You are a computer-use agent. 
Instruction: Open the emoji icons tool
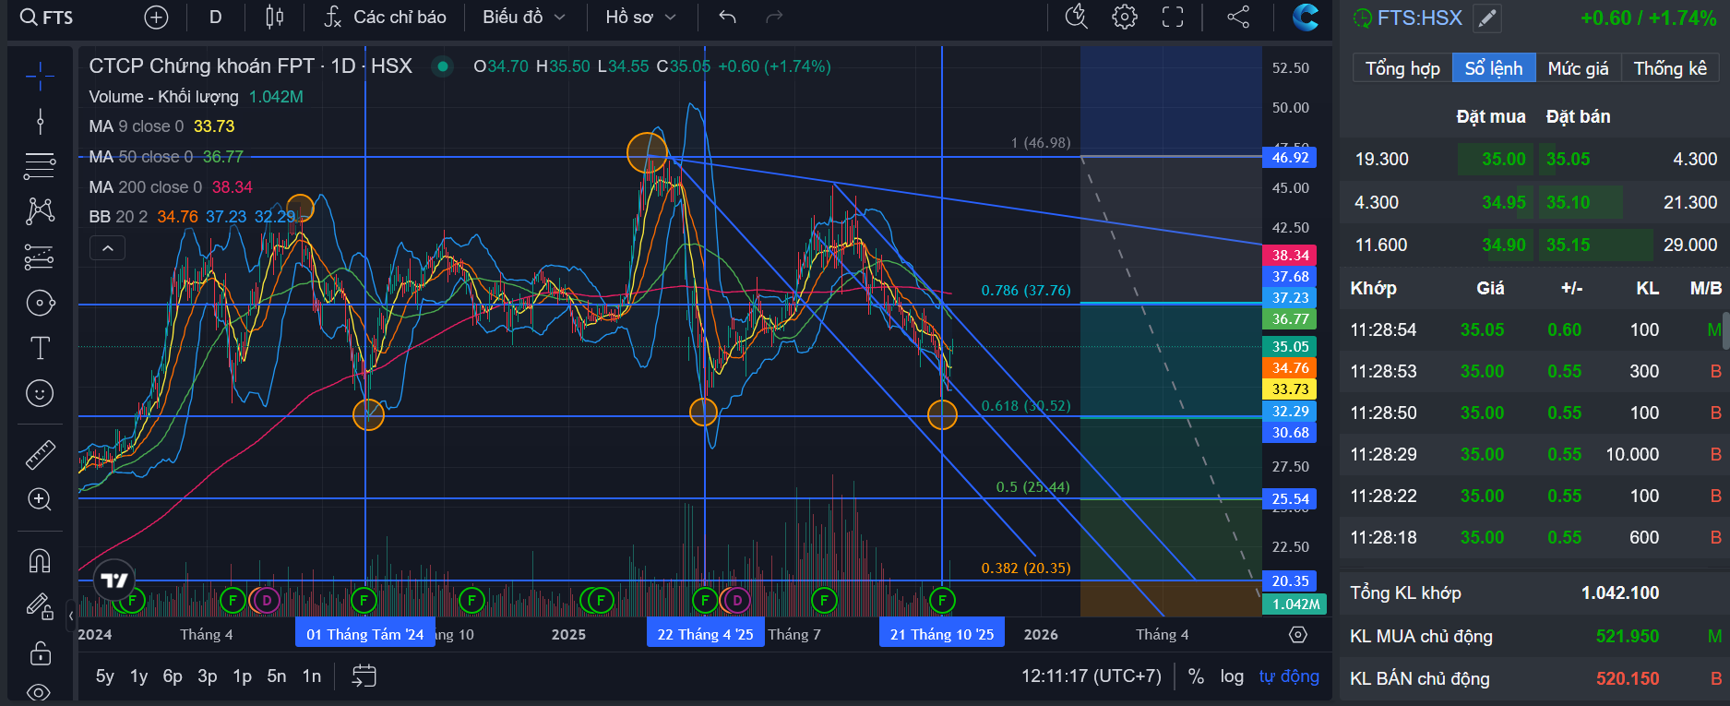(x=40, y=393)
